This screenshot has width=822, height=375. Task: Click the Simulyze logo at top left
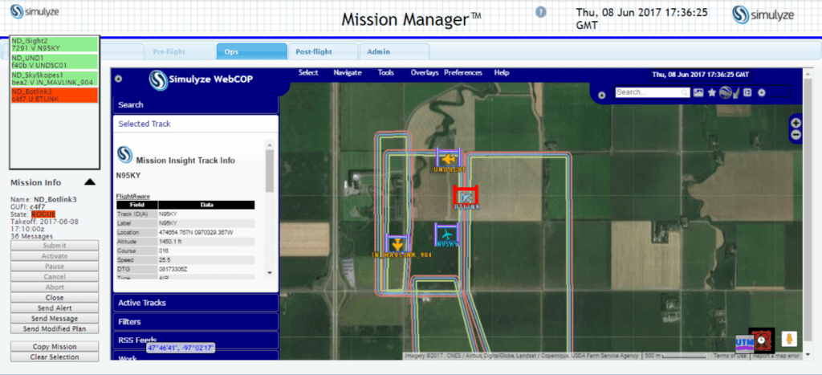(x=35, y=11)
